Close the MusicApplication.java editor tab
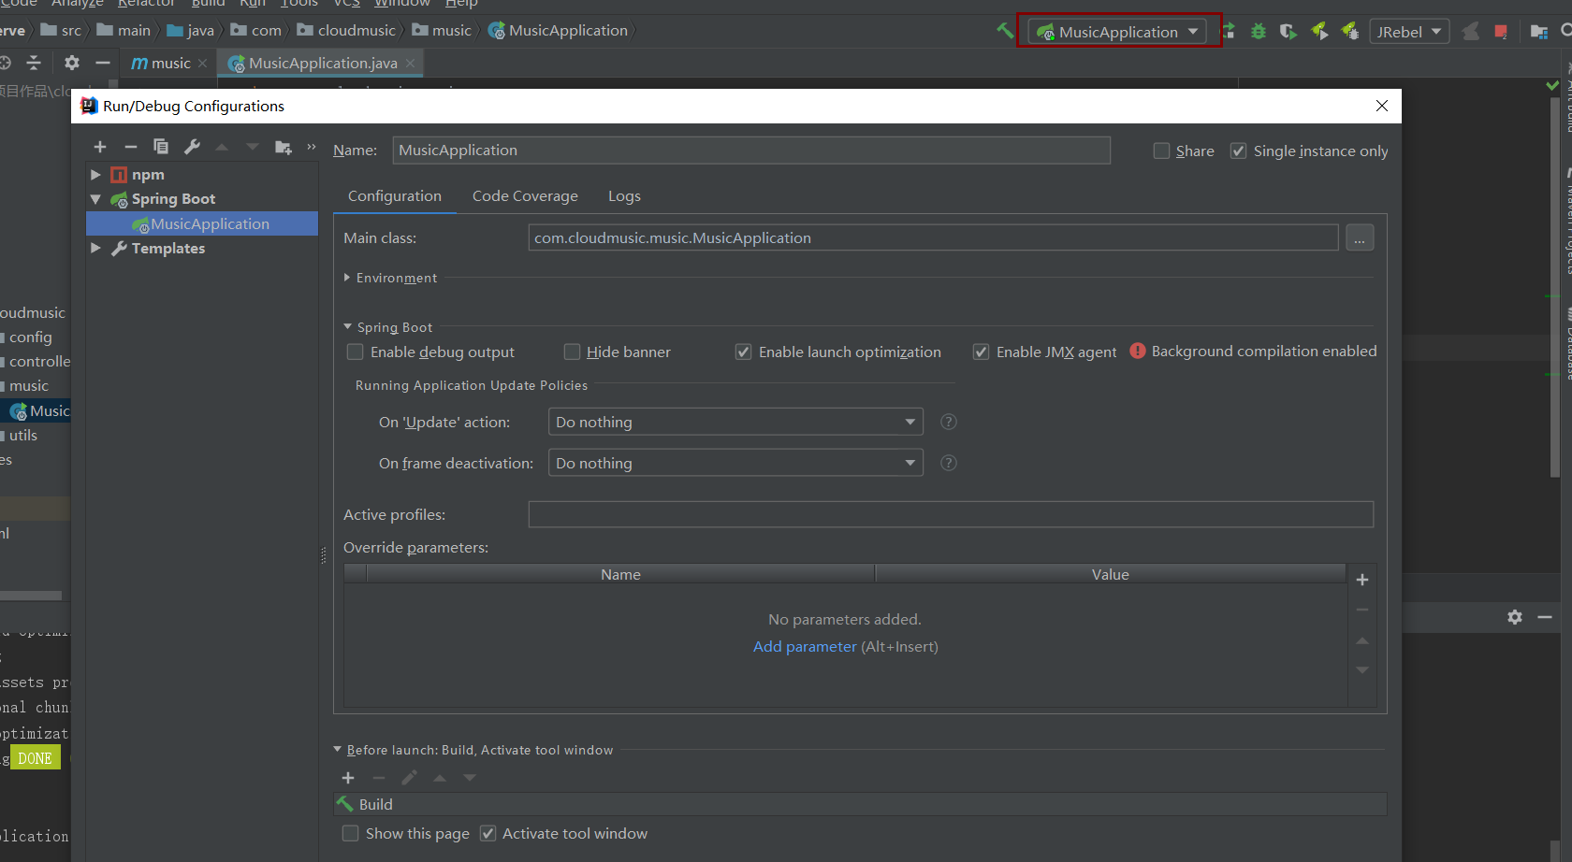1572x862 pixels. coord(411,63)
